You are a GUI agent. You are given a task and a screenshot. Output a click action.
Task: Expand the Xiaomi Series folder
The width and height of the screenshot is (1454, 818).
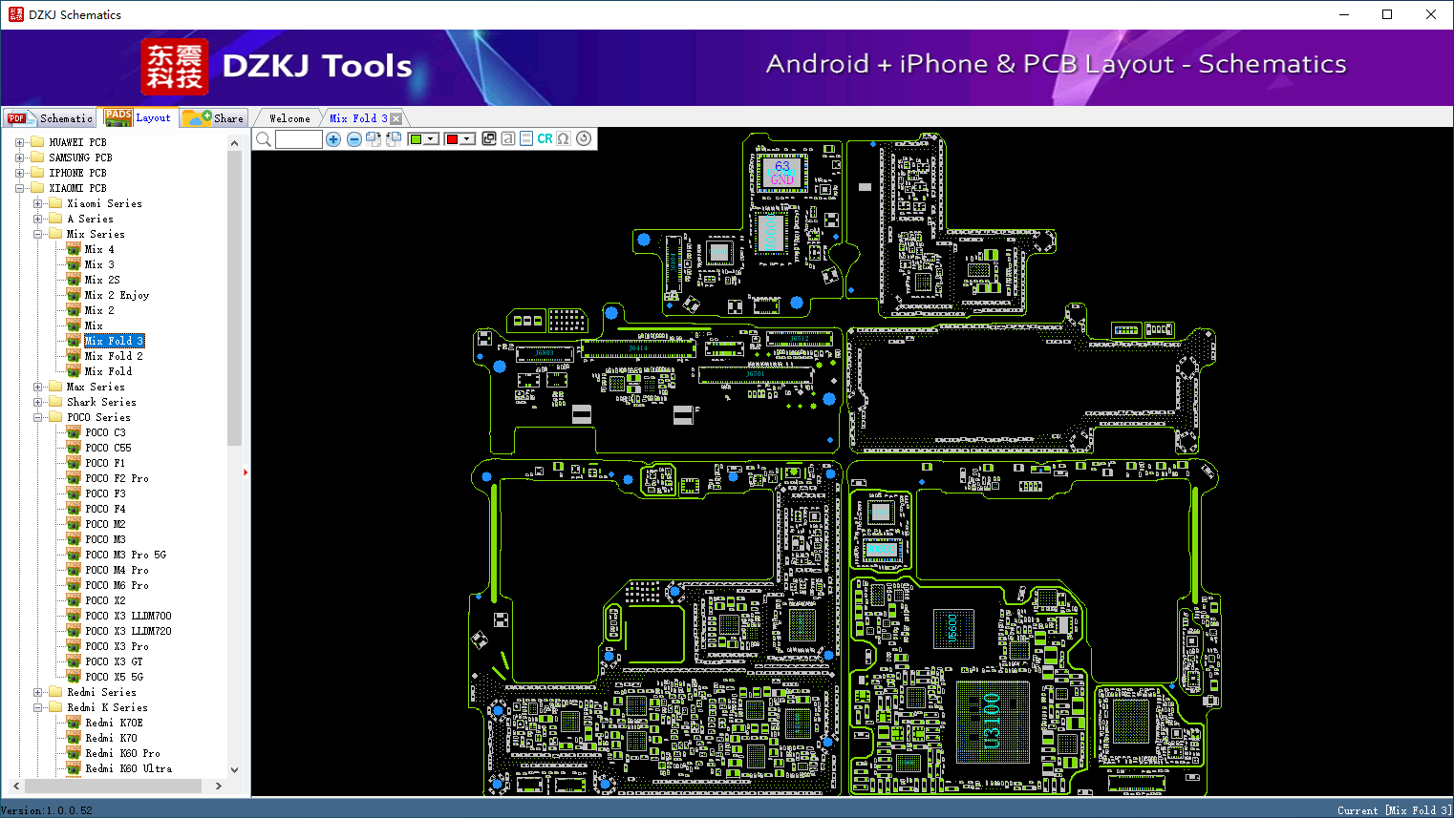pyautogui.click(x=37, y=203)
